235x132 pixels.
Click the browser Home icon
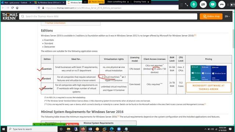click(x=17, y=8)
